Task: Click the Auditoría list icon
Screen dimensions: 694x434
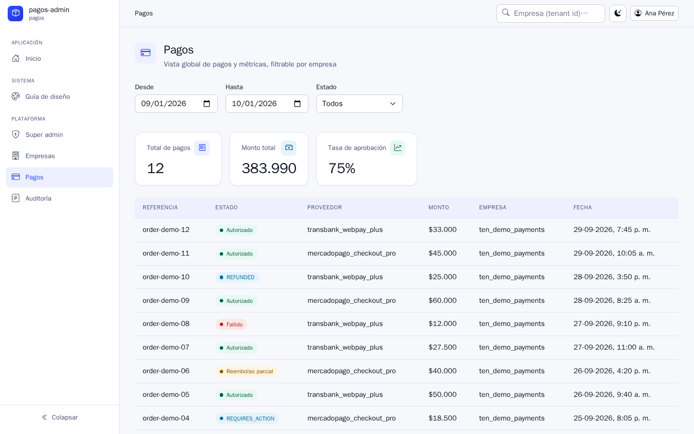Action: [x=16, y=198]
